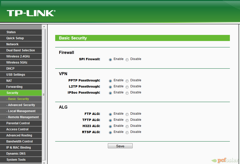
Task: Enable L2TP Passthrough
Action: point(110,87)
